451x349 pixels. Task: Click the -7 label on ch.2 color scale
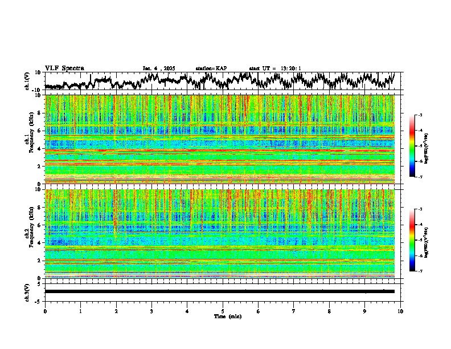click(x=420, y=271)
